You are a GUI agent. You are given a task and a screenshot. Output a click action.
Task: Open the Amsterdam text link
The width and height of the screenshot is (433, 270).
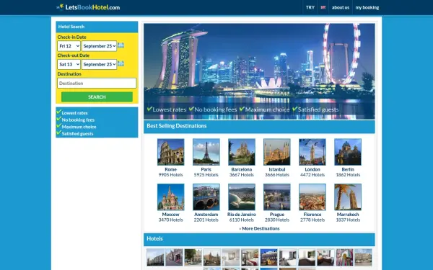[206, 215]
